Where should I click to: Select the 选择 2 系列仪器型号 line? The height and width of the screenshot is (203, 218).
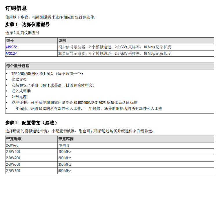point(22,33)
